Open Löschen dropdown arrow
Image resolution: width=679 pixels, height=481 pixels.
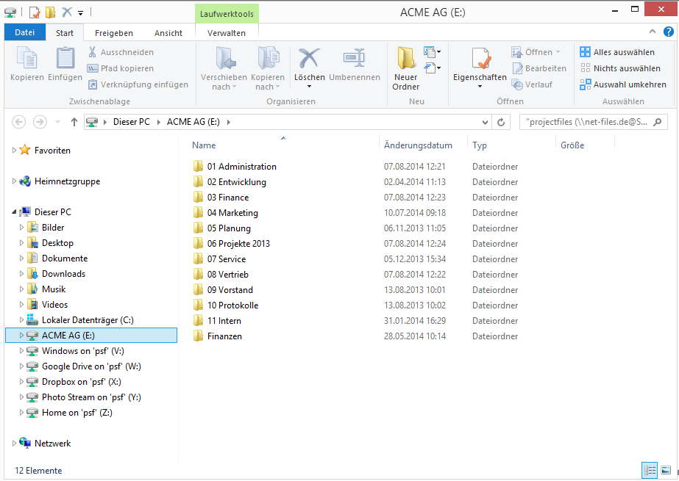pyautogui.click(x=309, y=87)
